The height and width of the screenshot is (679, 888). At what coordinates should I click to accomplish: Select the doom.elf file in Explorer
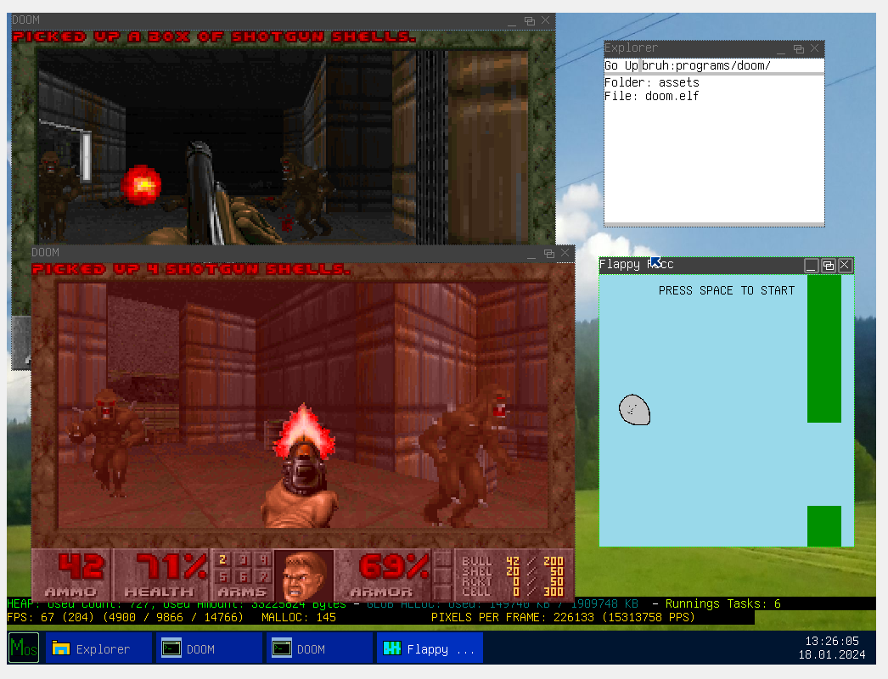pos(651,96)
